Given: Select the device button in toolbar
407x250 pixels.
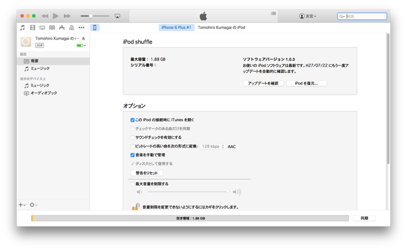Looking at the screenshot, I should pos(95,28).
